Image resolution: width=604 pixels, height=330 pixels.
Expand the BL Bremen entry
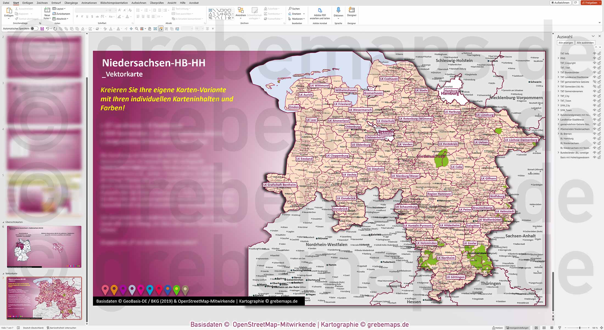[558, 134]
